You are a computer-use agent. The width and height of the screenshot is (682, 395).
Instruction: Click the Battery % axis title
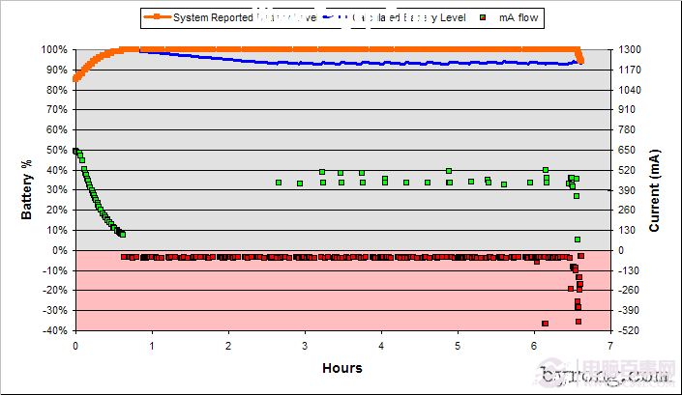(x=26, y=189)
